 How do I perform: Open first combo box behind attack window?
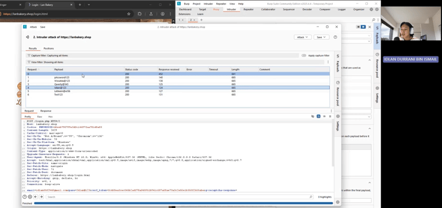(356, 36)
